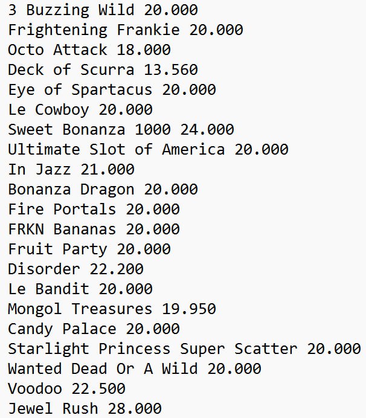Click on Sweet Bonanza 1000 line

click(121, 130)
